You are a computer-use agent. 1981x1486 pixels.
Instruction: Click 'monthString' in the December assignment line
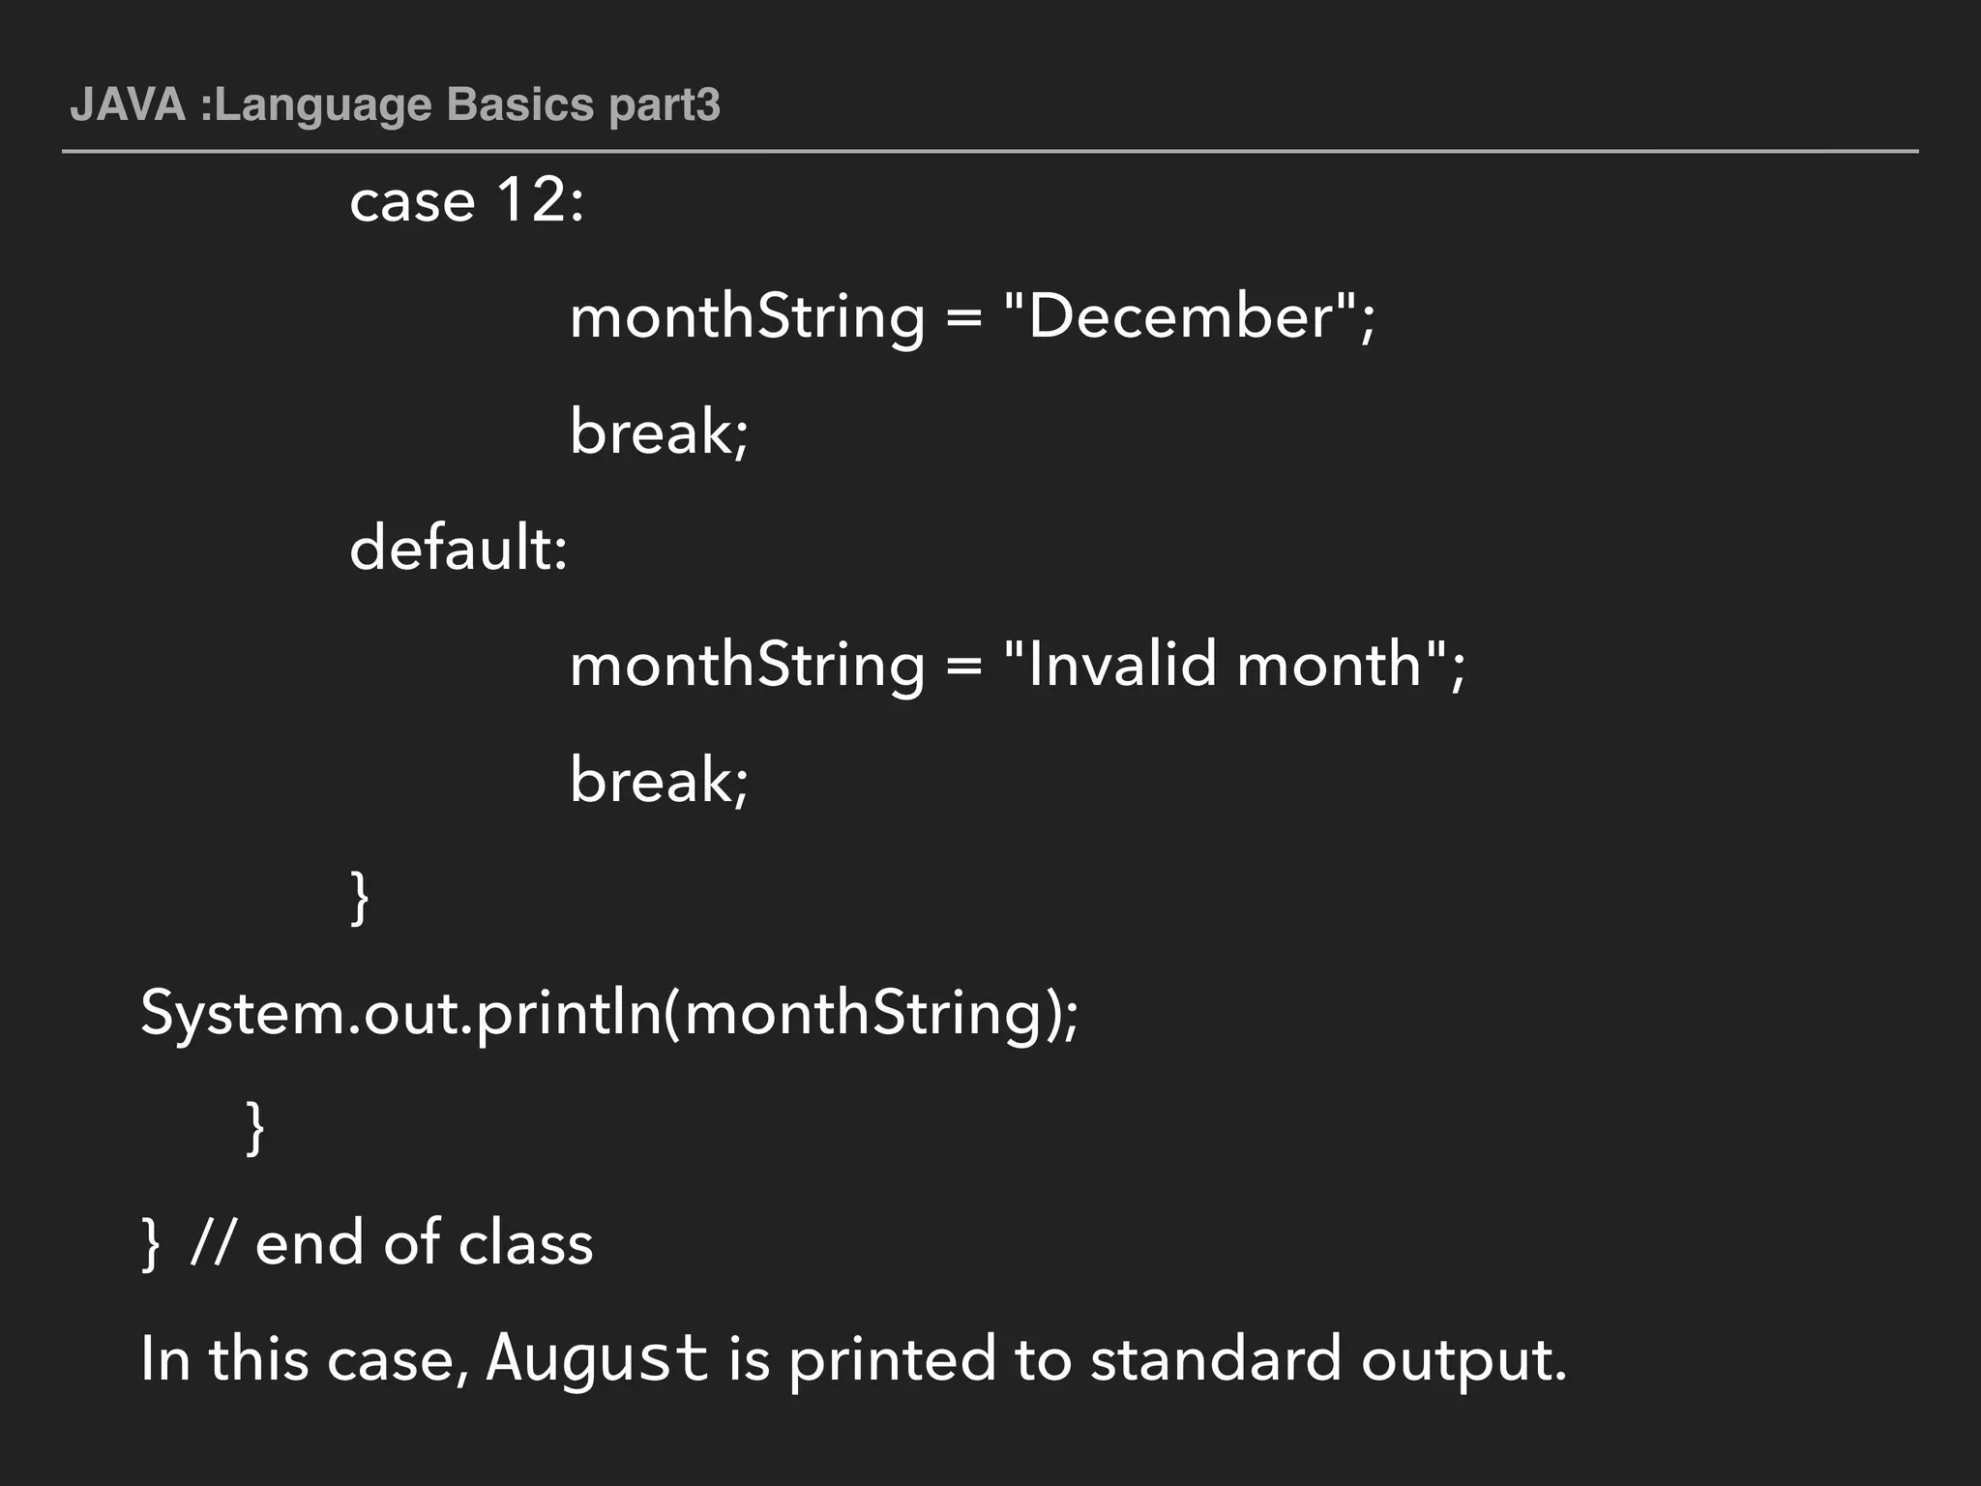point(747,317)
